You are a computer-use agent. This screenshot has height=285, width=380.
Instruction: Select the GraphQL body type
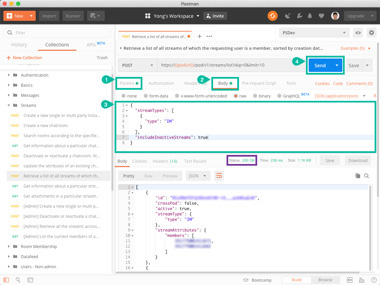279,96
